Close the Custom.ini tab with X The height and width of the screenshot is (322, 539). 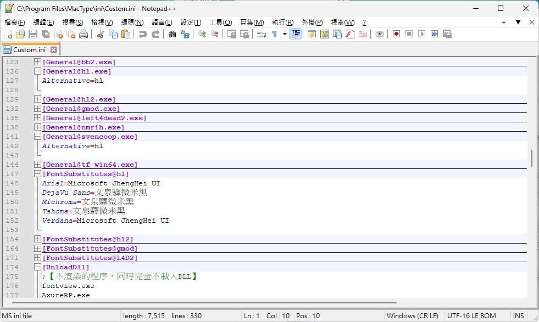click(53, 49)
